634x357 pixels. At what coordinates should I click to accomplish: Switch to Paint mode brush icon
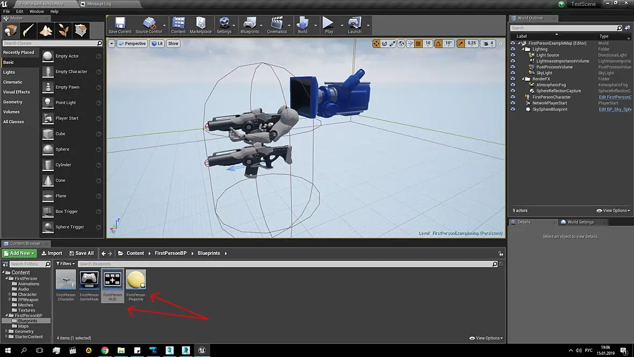[28, 30]
